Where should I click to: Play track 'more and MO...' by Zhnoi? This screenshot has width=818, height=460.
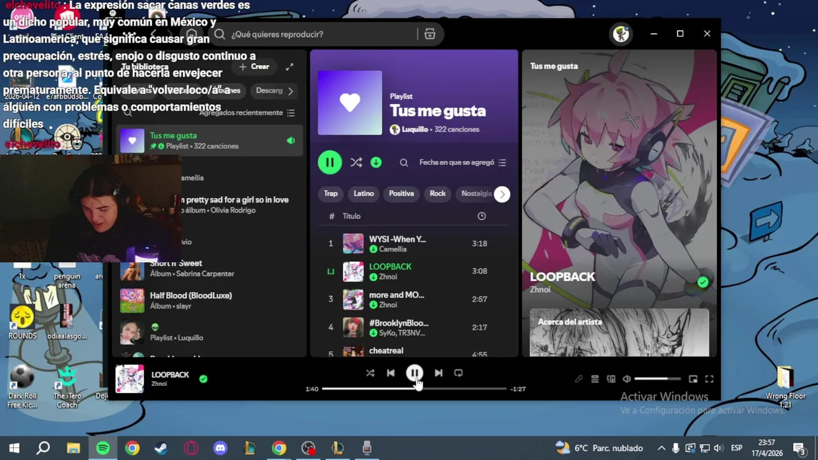coord(414,299)
